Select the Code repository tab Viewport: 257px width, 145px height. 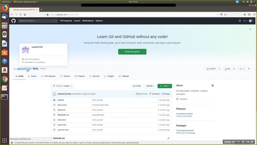[x=20, y=76]
